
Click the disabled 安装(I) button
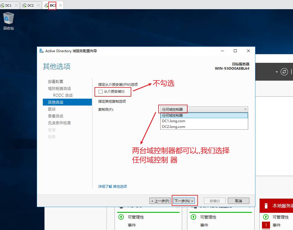[215, 201]
